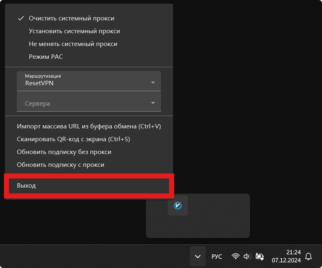
Task: Switch to 'Режим PAC' mode
Action: [x=46, y=57]
